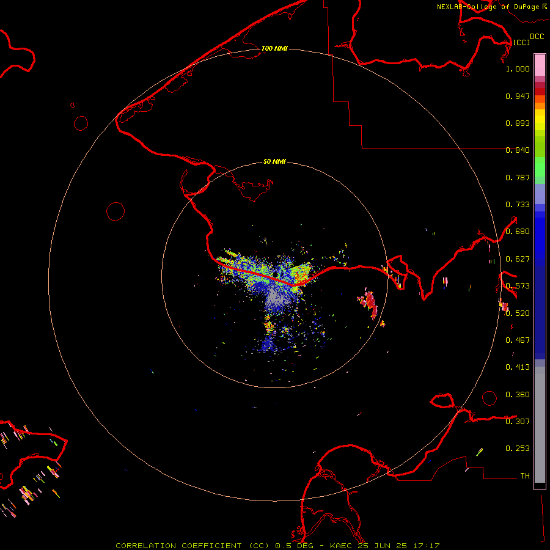This screenshot has width=550, height=550.
Task: Click the "50 NMI" range ring label
Action: tap(274, 161)
